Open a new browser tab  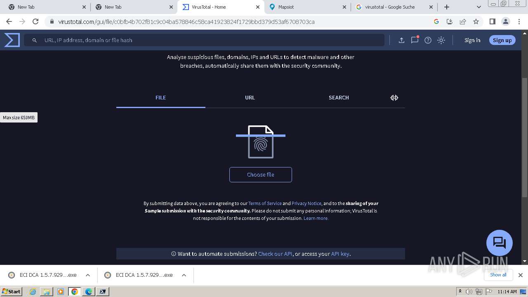tap(447, 7)
